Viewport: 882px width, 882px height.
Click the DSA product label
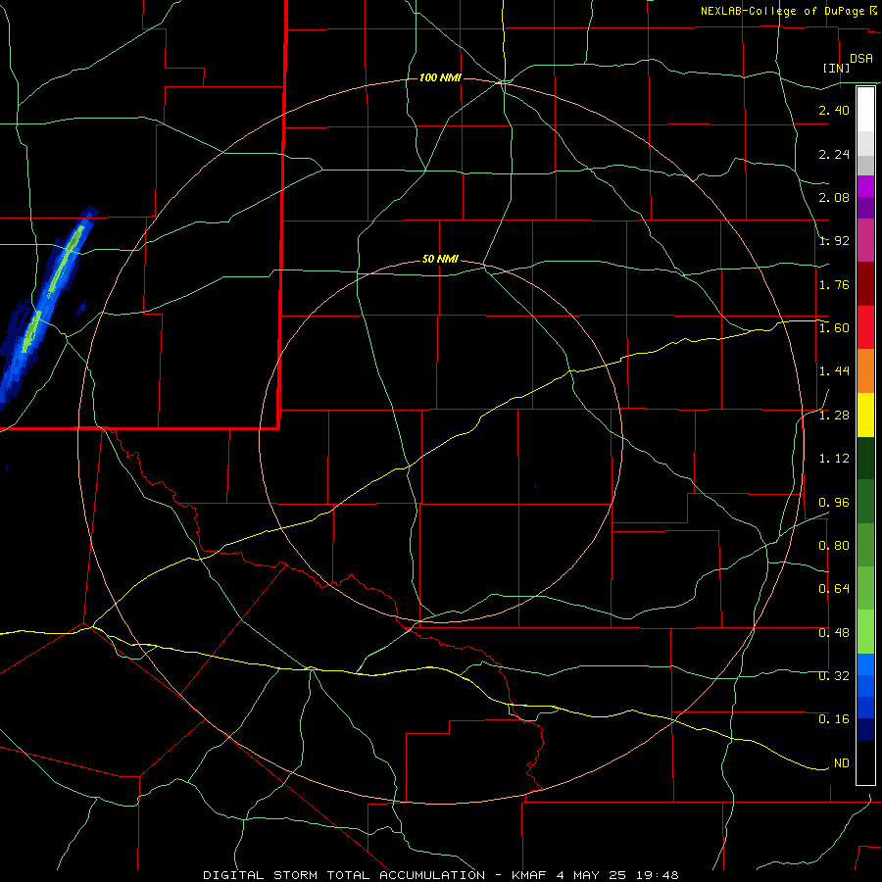click(x=861, y=59)
